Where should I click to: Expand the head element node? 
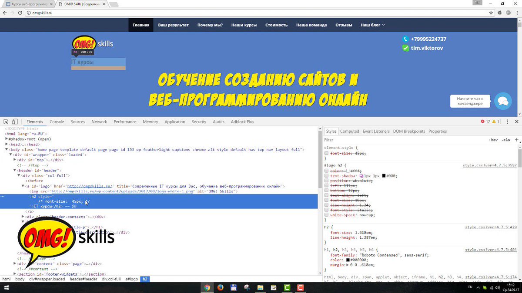7,145
